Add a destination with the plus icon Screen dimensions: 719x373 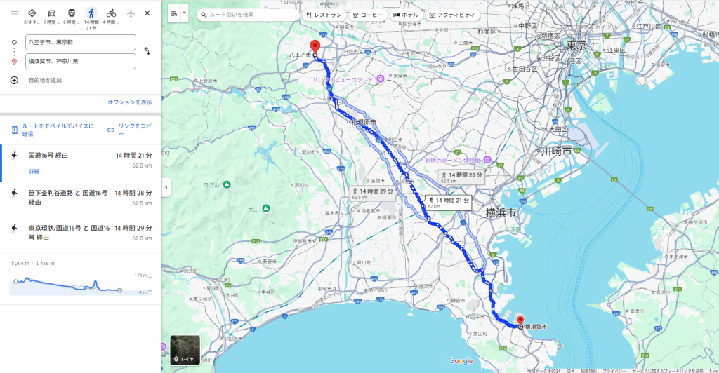click(x=14, y=80)
